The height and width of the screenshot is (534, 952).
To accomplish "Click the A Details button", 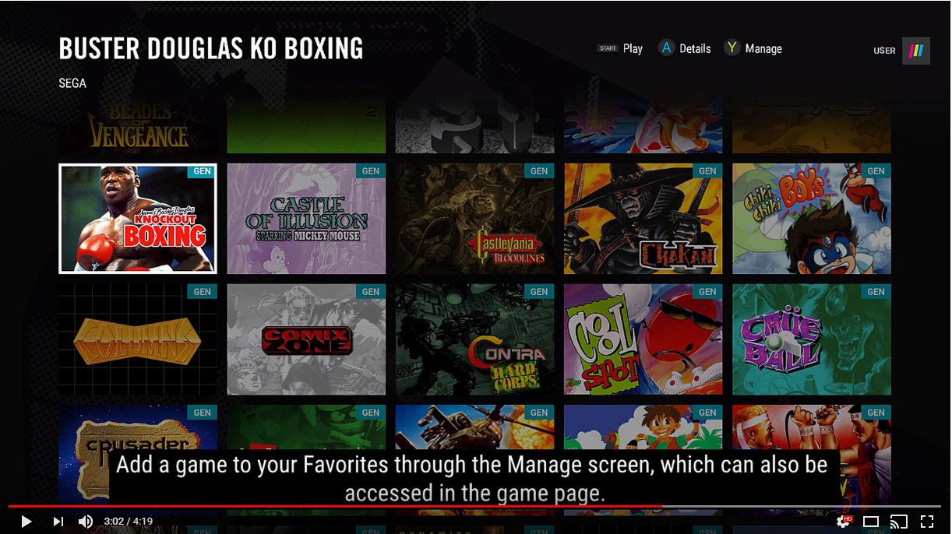I will [x=685, y=48].
